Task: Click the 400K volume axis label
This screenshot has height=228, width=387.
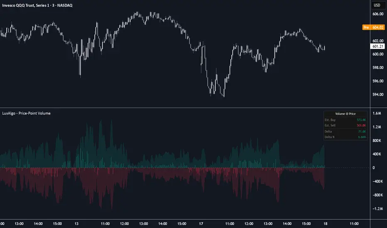Action: pyautogui.click(x=377, y=154)
